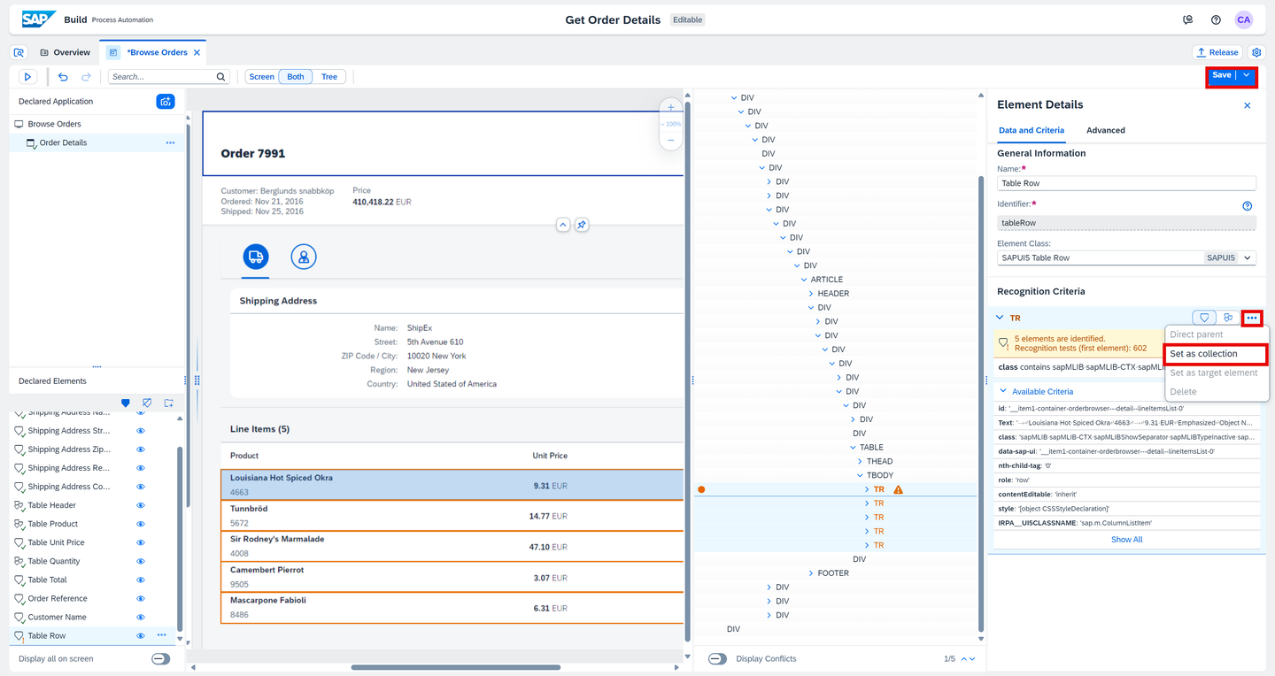Toggle visibility of Customer Name element
Viewport: 1275px width, 676px height.
pos(140,617)
